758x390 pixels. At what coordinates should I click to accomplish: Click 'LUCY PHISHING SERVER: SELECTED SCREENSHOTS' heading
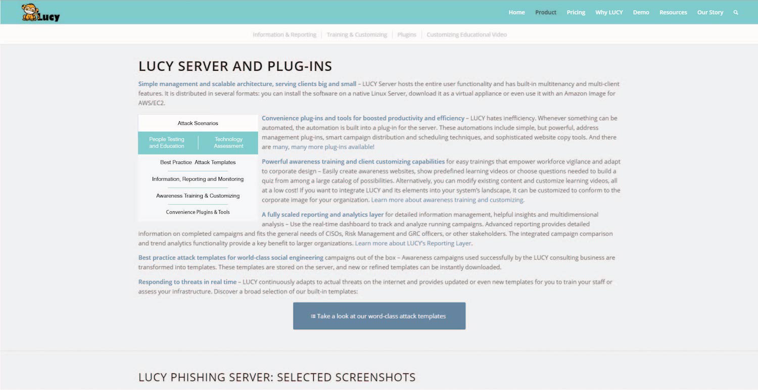[277, 377]
